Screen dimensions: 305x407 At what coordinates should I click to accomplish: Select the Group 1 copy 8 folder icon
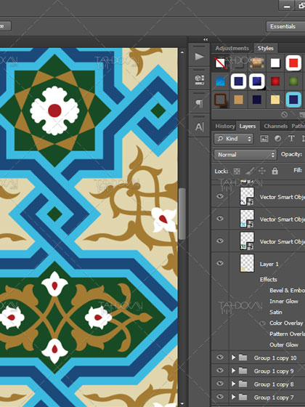(x=243, y=384)
